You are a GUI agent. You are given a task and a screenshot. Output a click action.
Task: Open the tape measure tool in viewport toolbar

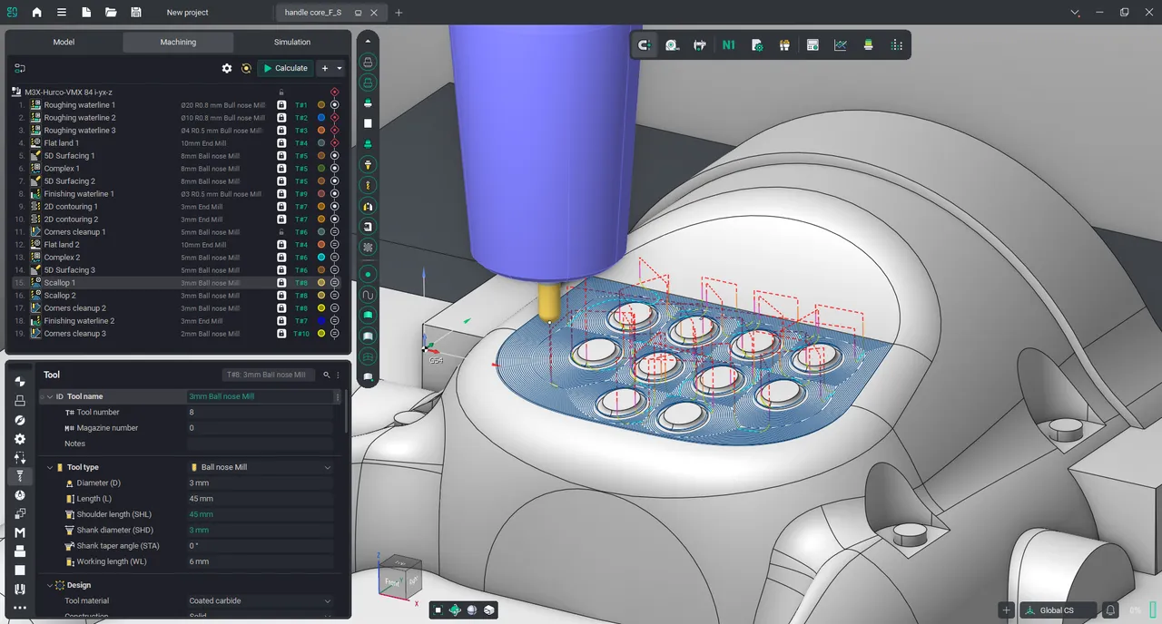click(x=673, y=44)
